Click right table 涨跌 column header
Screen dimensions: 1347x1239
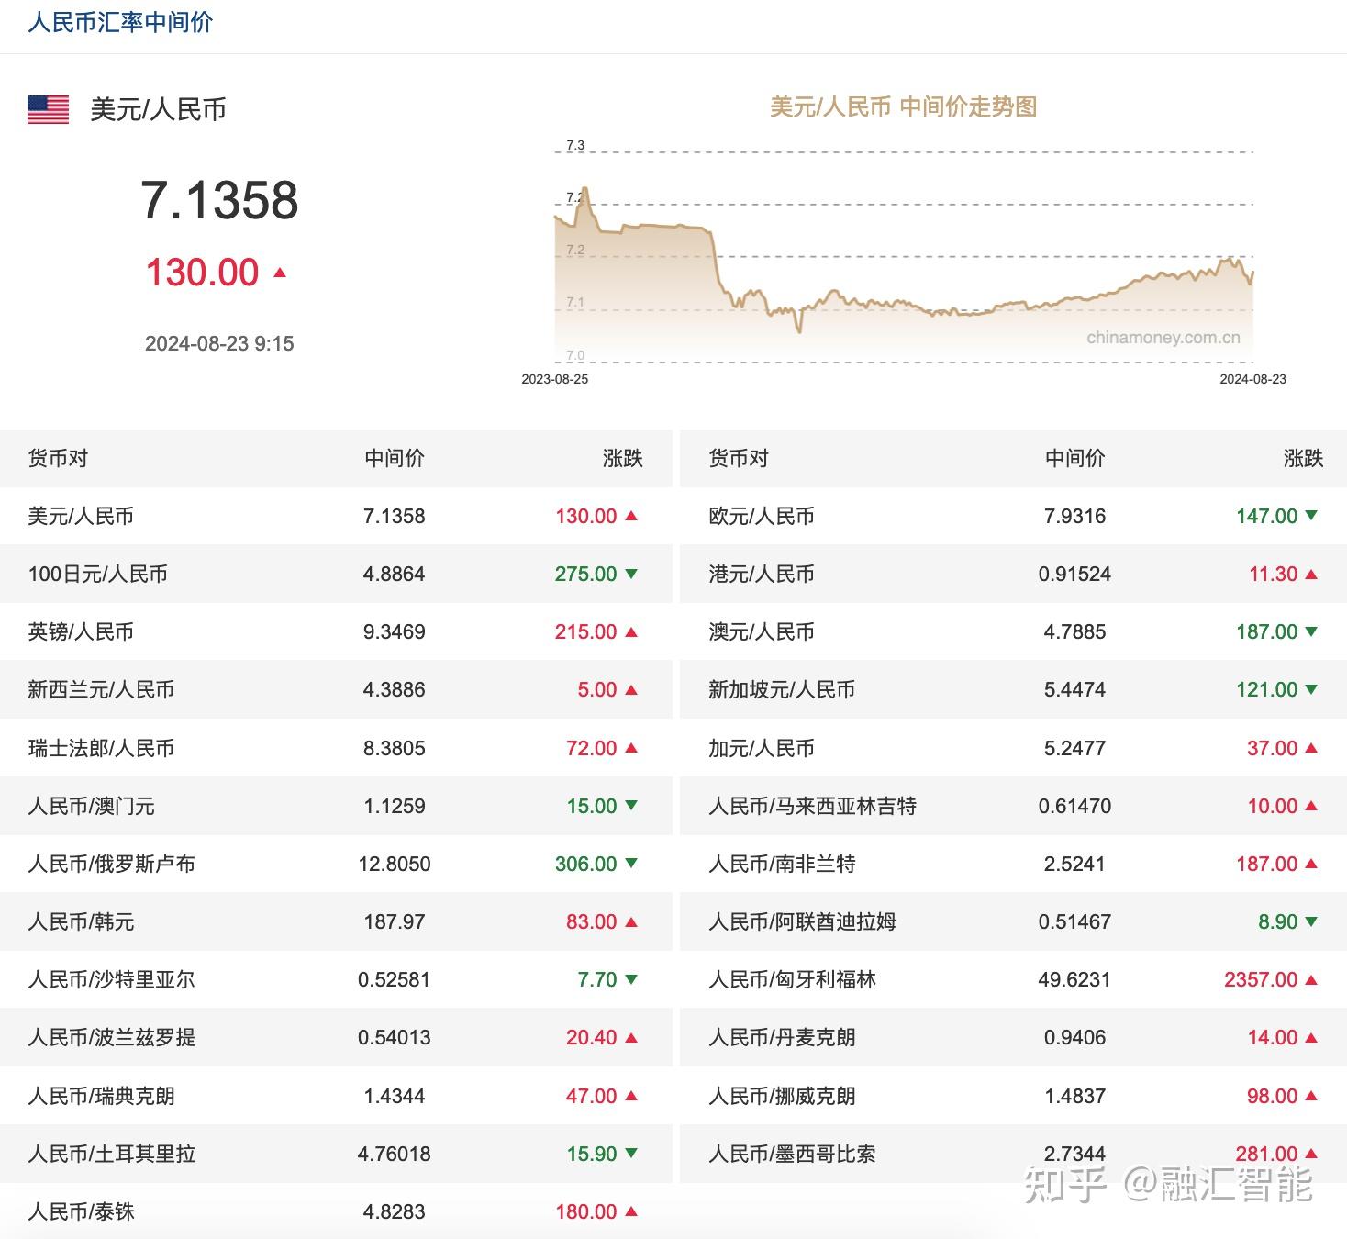[1303, 458]
